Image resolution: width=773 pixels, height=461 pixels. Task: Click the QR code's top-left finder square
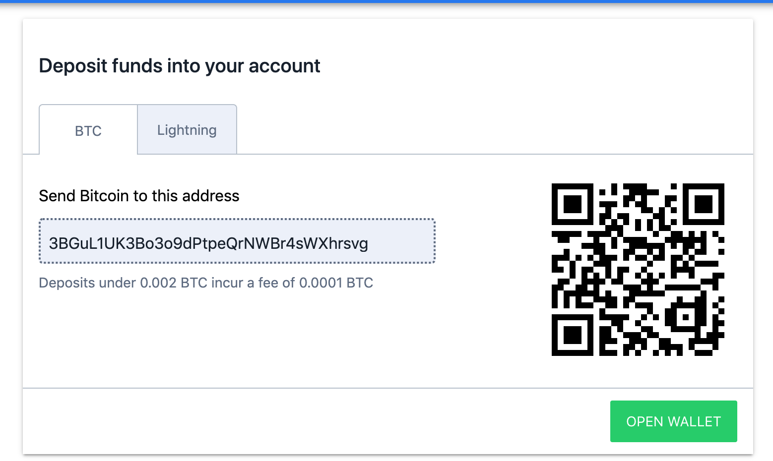coord(573,204)
